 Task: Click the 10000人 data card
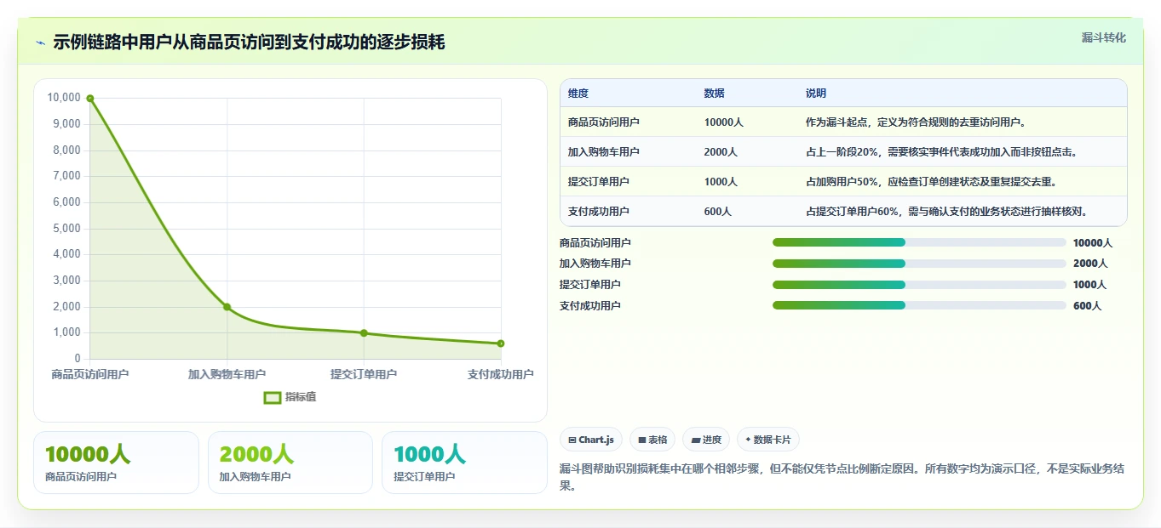[x=116, y=463]
